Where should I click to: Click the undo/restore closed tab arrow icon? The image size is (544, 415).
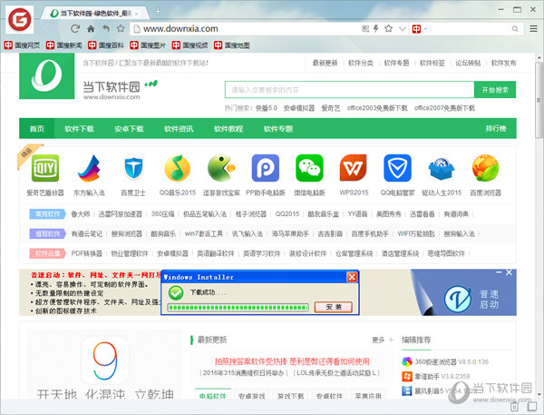pyautogui.click(x=106, y=29)
